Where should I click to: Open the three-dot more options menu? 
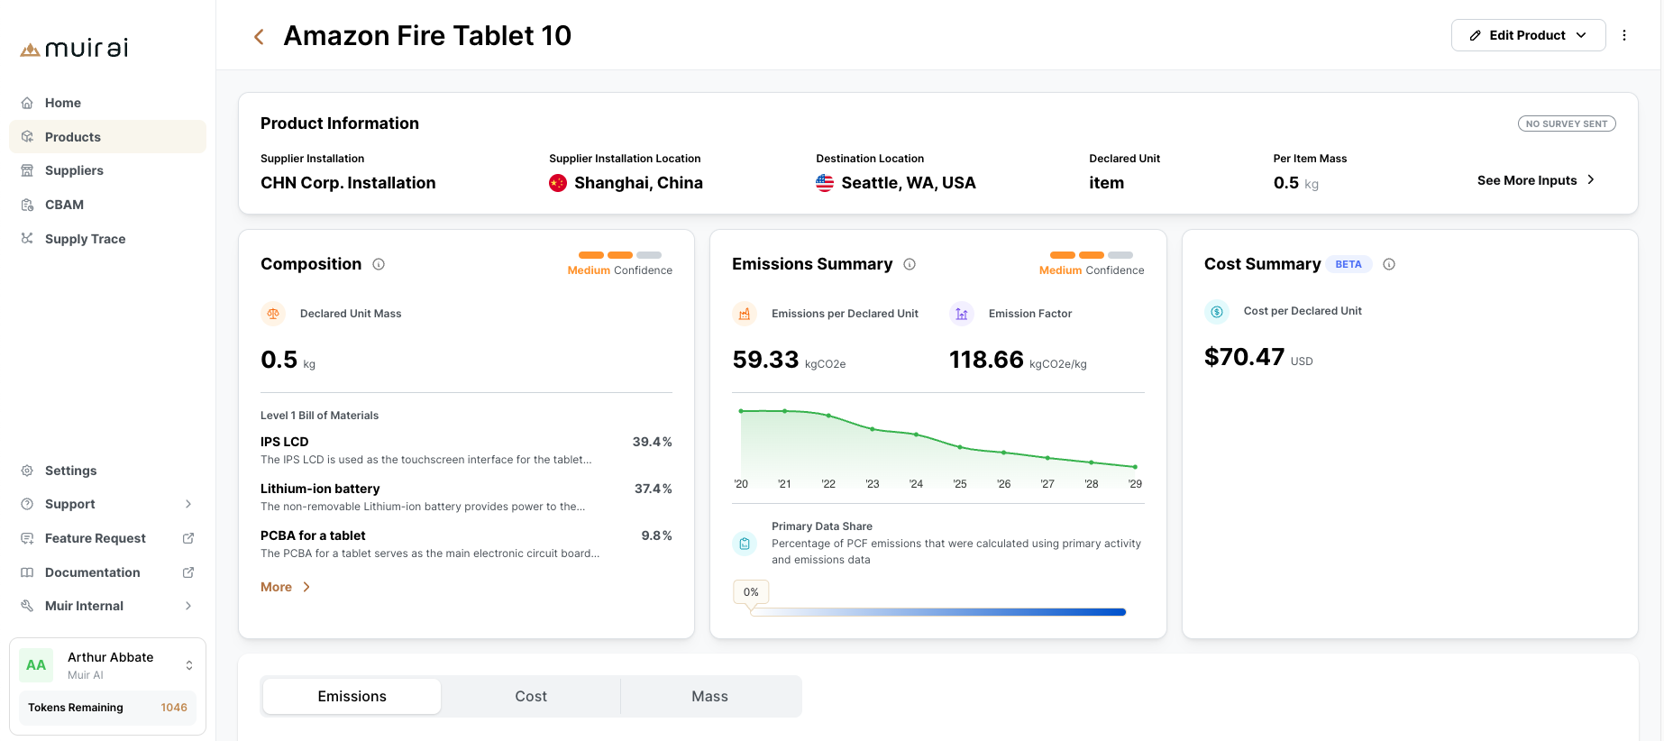pos(1624,35)
